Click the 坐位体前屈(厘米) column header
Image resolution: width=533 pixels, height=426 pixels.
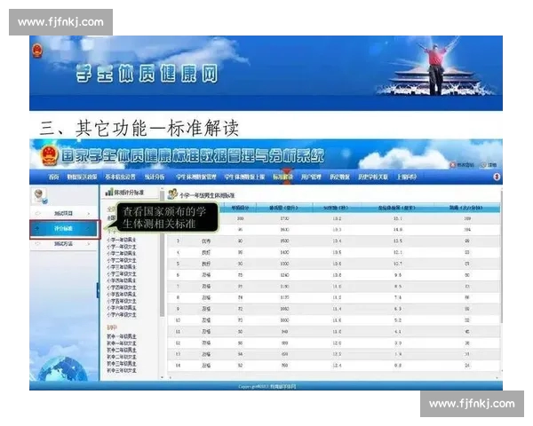[397, 208]
